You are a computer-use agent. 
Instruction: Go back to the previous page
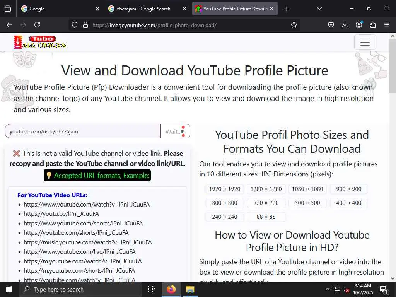[9, 25]
